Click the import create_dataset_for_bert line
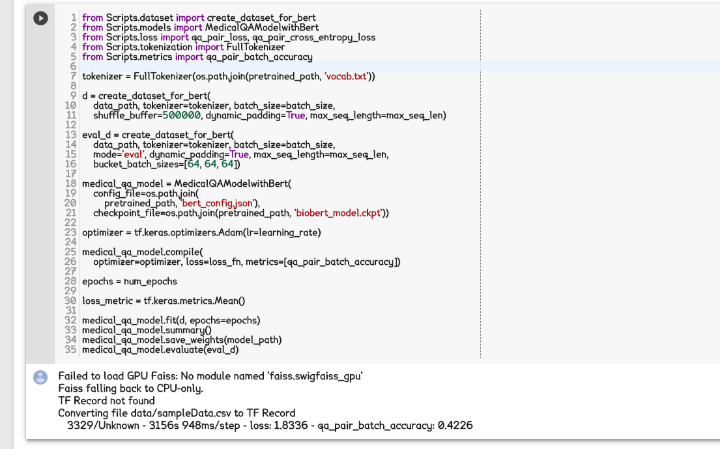 pos(199,18)
